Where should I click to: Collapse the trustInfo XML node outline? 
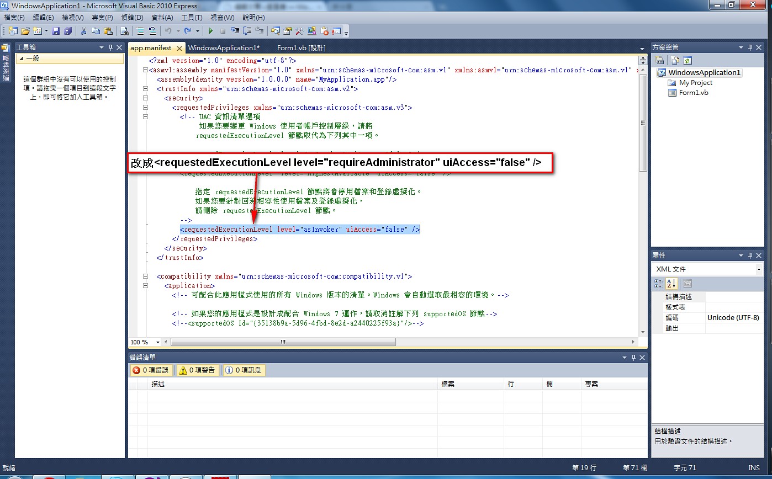click(145, 89)
